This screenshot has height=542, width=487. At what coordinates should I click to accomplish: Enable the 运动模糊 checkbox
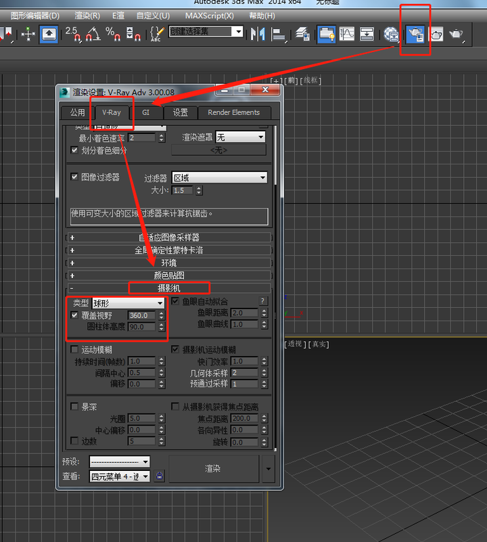click(x=74, y=350)
